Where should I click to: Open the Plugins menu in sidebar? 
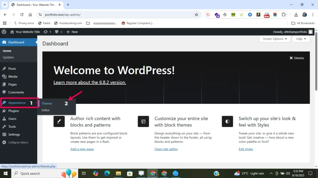coord(13,111)
